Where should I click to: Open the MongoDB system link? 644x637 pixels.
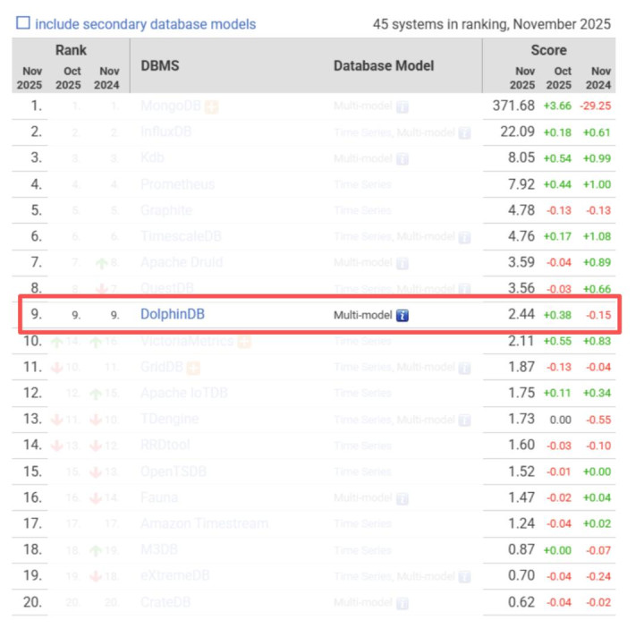[x=171, y=106]
